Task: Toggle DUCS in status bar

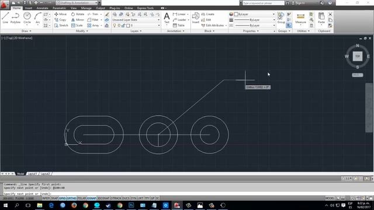Action: [126, 198]
